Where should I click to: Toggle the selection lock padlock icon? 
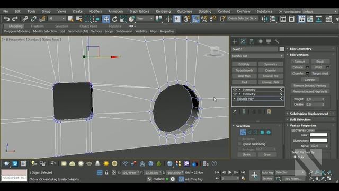tap(106, 172)
